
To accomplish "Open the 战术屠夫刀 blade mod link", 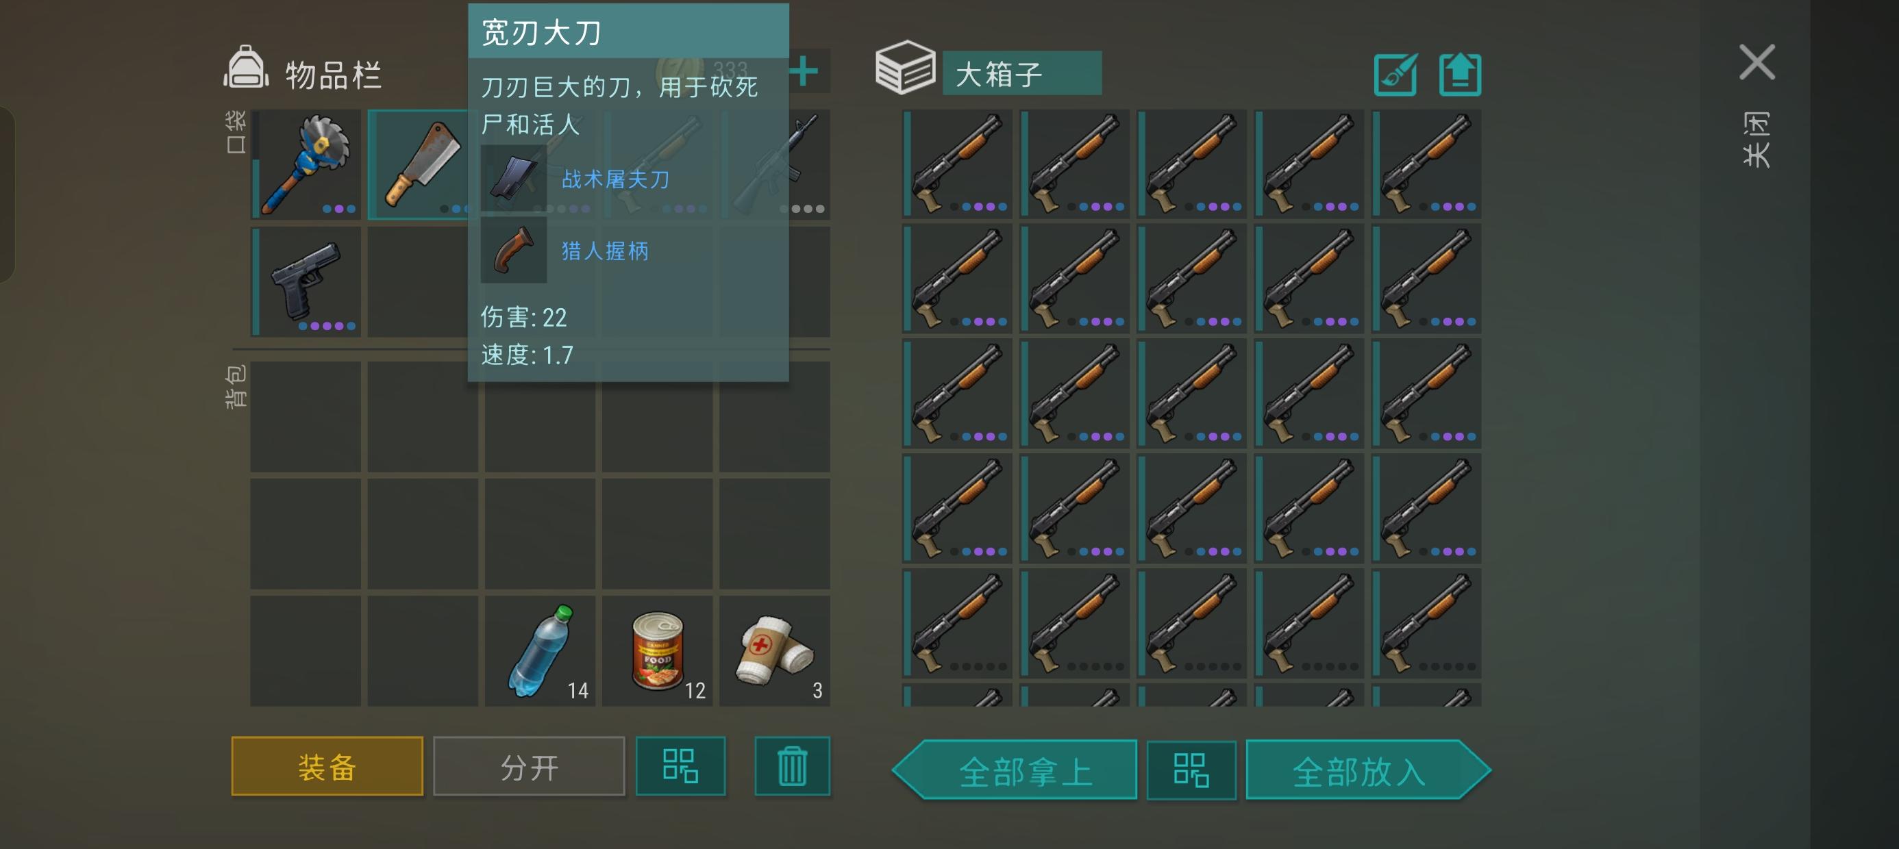I will 616,179.
